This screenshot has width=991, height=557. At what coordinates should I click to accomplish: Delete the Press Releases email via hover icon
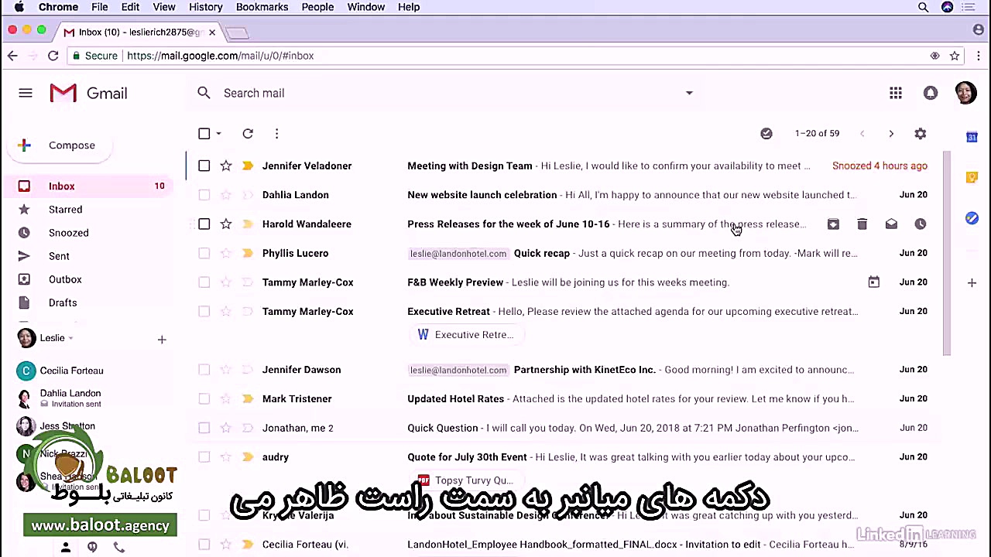click(862, 224)
